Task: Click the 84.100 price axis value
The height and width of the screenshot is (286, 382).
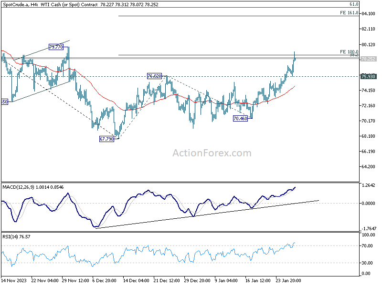Action: [x=368, y=14]
